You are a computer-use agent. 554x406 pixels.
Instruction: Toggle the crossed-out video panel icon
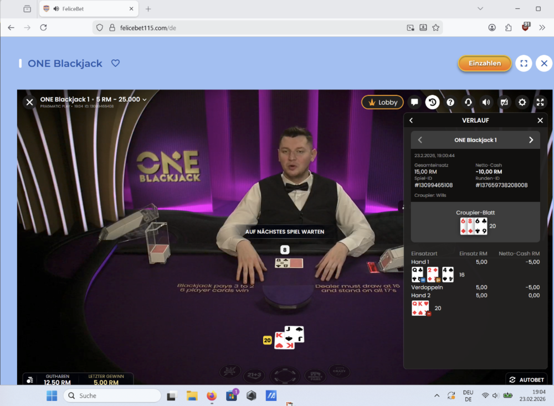click(504, 102)
